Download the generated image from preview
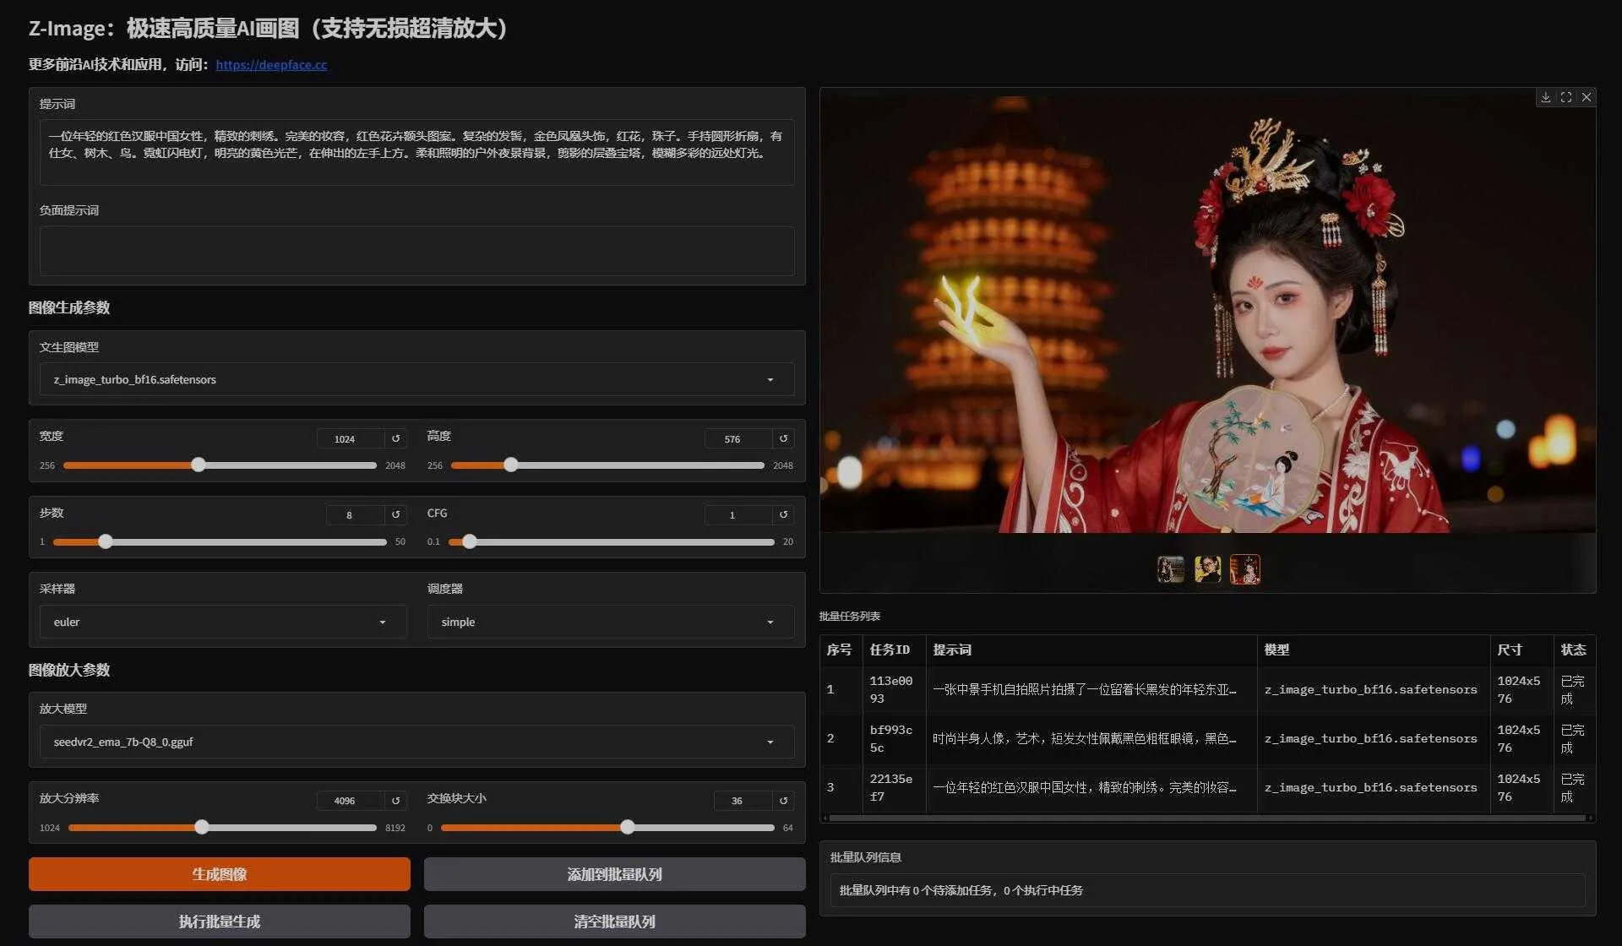Viewport: 1622px width, 946px height. click(x=1546, y=97)
